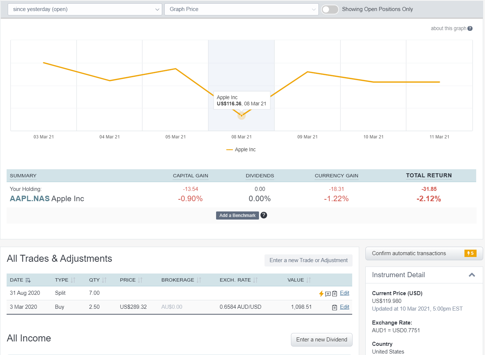This screenshot has height=355, width=485.
Task: Click the -0.90% capital gain value
Action: [x=190, y=199]
